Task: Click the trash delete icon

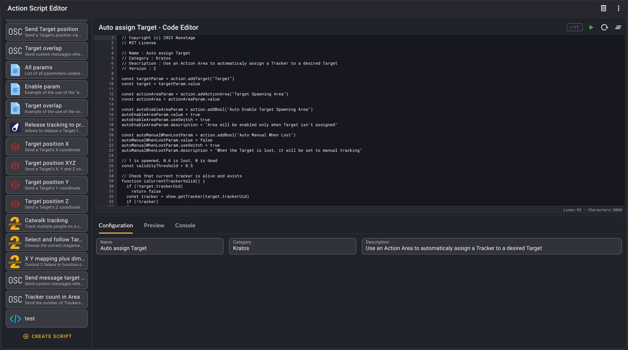Action: [603, 8]
